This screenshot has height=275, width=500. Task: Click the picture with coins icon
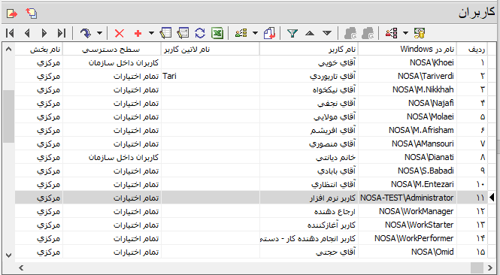click(420, 33)
